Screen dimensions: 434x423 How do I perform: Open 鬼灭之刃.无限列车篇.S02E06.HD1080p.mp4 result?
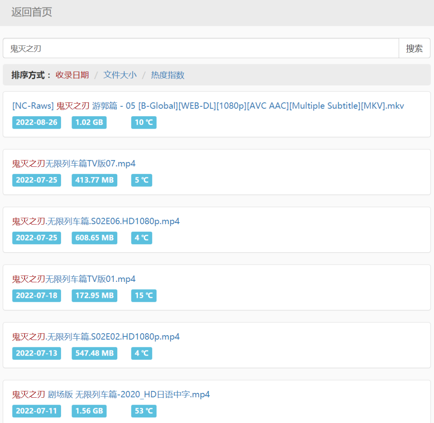pos(96,221)
